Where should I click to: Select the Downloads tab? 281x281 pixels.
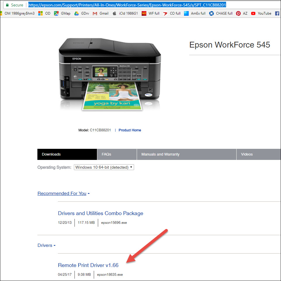pos(67,154)
